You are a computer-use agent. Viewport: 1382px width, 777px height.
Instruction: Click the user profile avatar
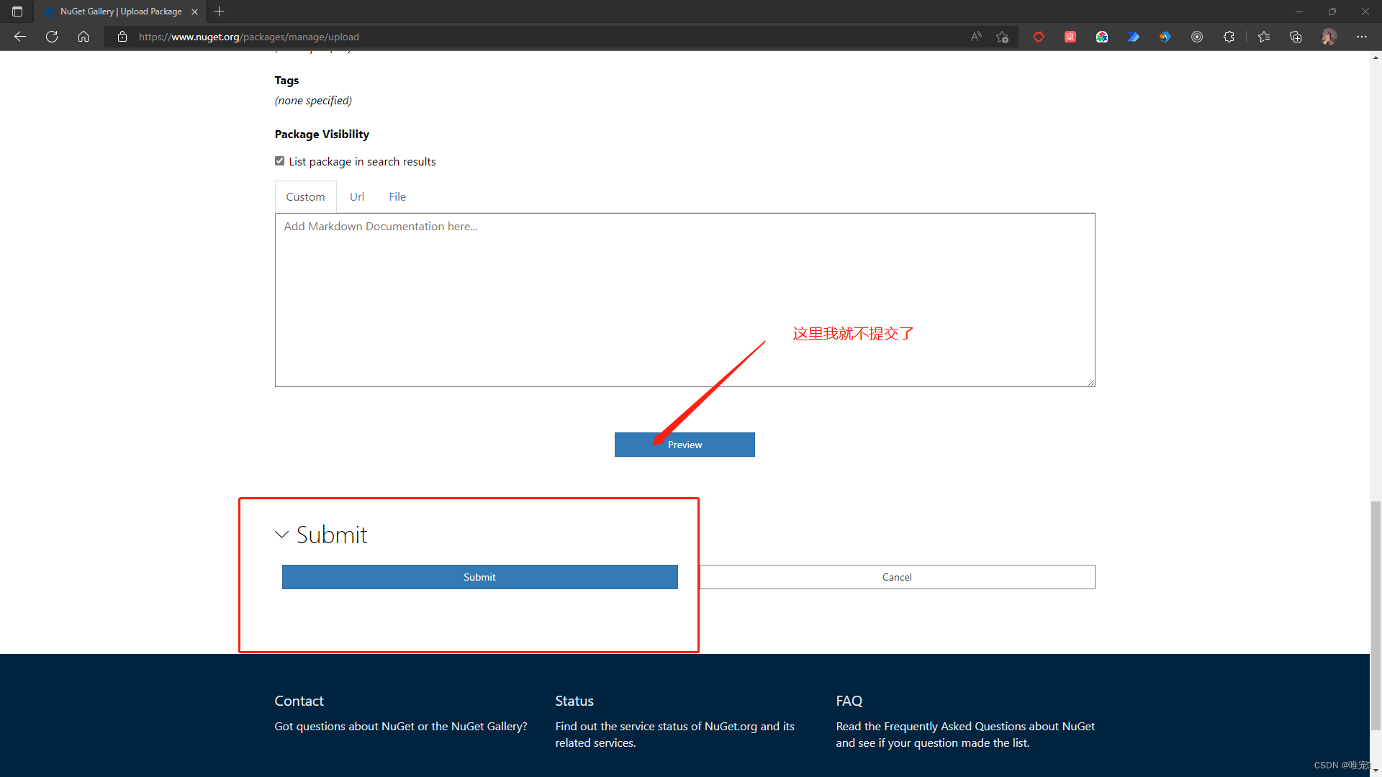pyautogui.click(x=1329, y=37)
